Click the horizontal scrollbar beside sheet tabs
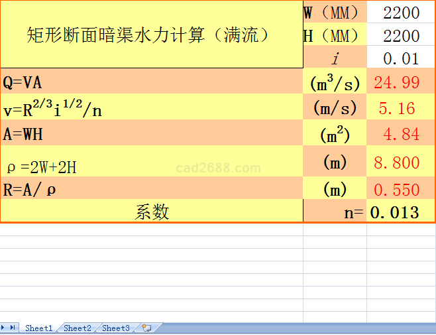This screenshot has height=335, width=436. tap(298, 328)
